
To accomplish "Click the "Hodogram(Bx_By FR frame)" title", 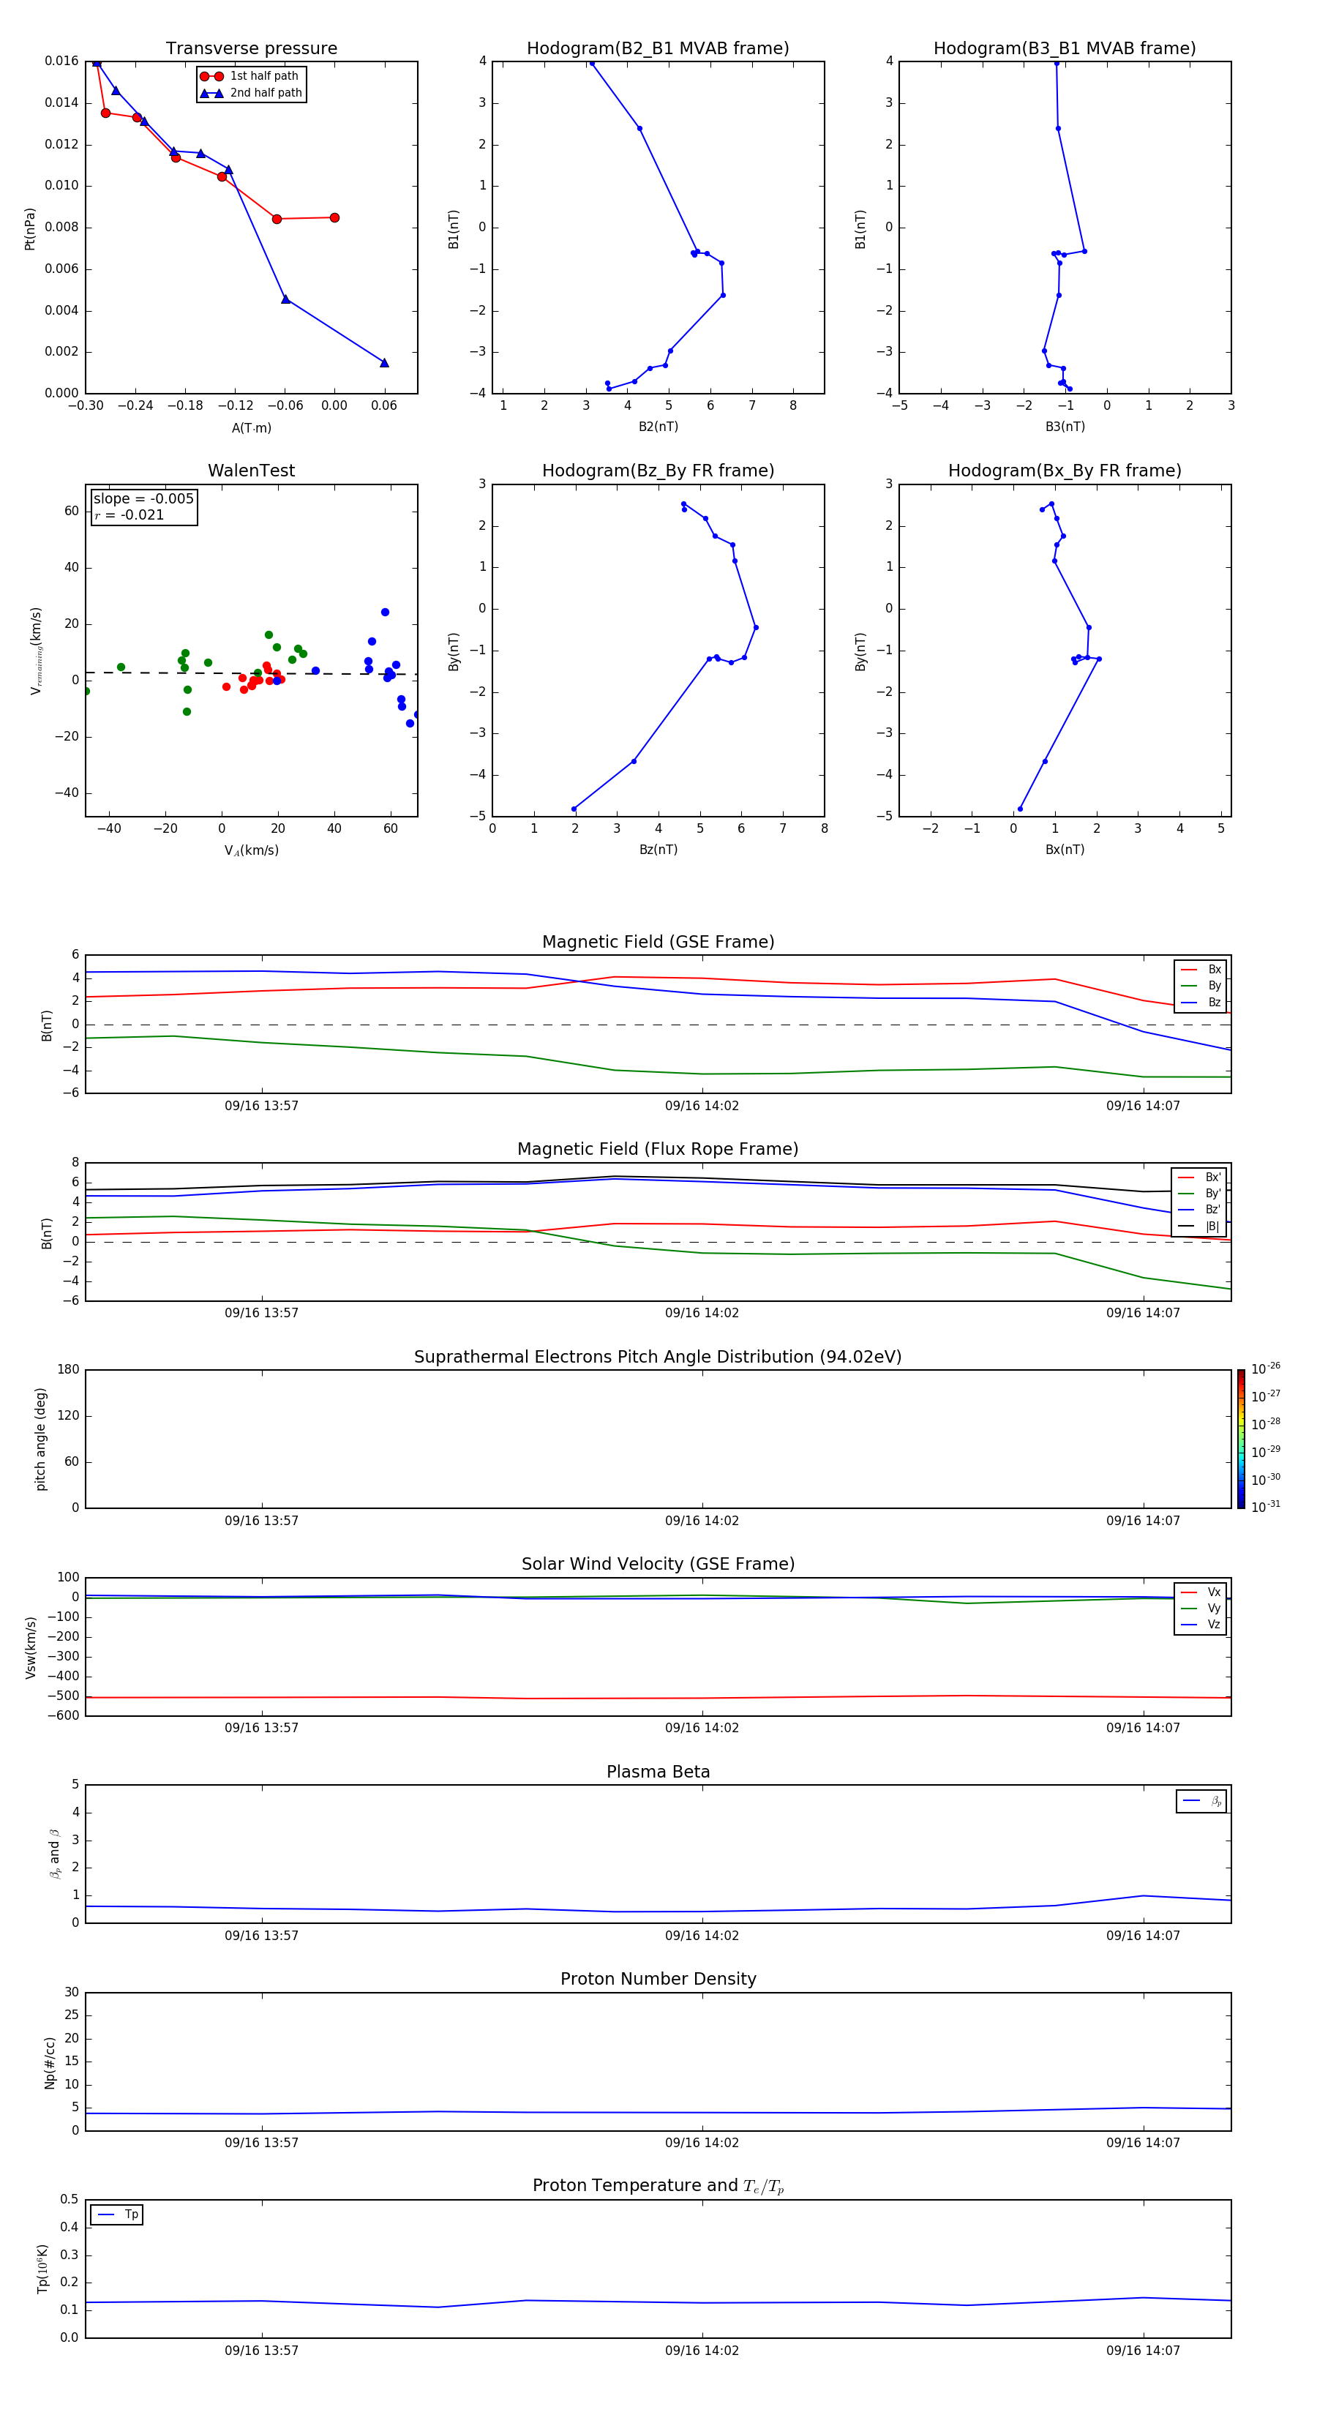I will pos(1065,471).
